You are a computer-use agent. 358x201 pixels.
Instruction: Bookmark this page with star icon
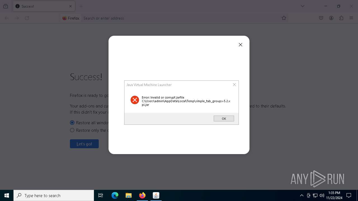(x=284, y=18)
